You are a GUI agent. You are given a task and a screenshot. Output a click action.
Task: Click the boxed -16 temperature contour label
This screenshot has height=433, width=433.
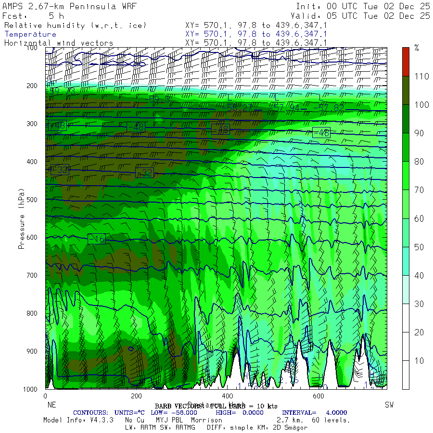click(97, 239)
